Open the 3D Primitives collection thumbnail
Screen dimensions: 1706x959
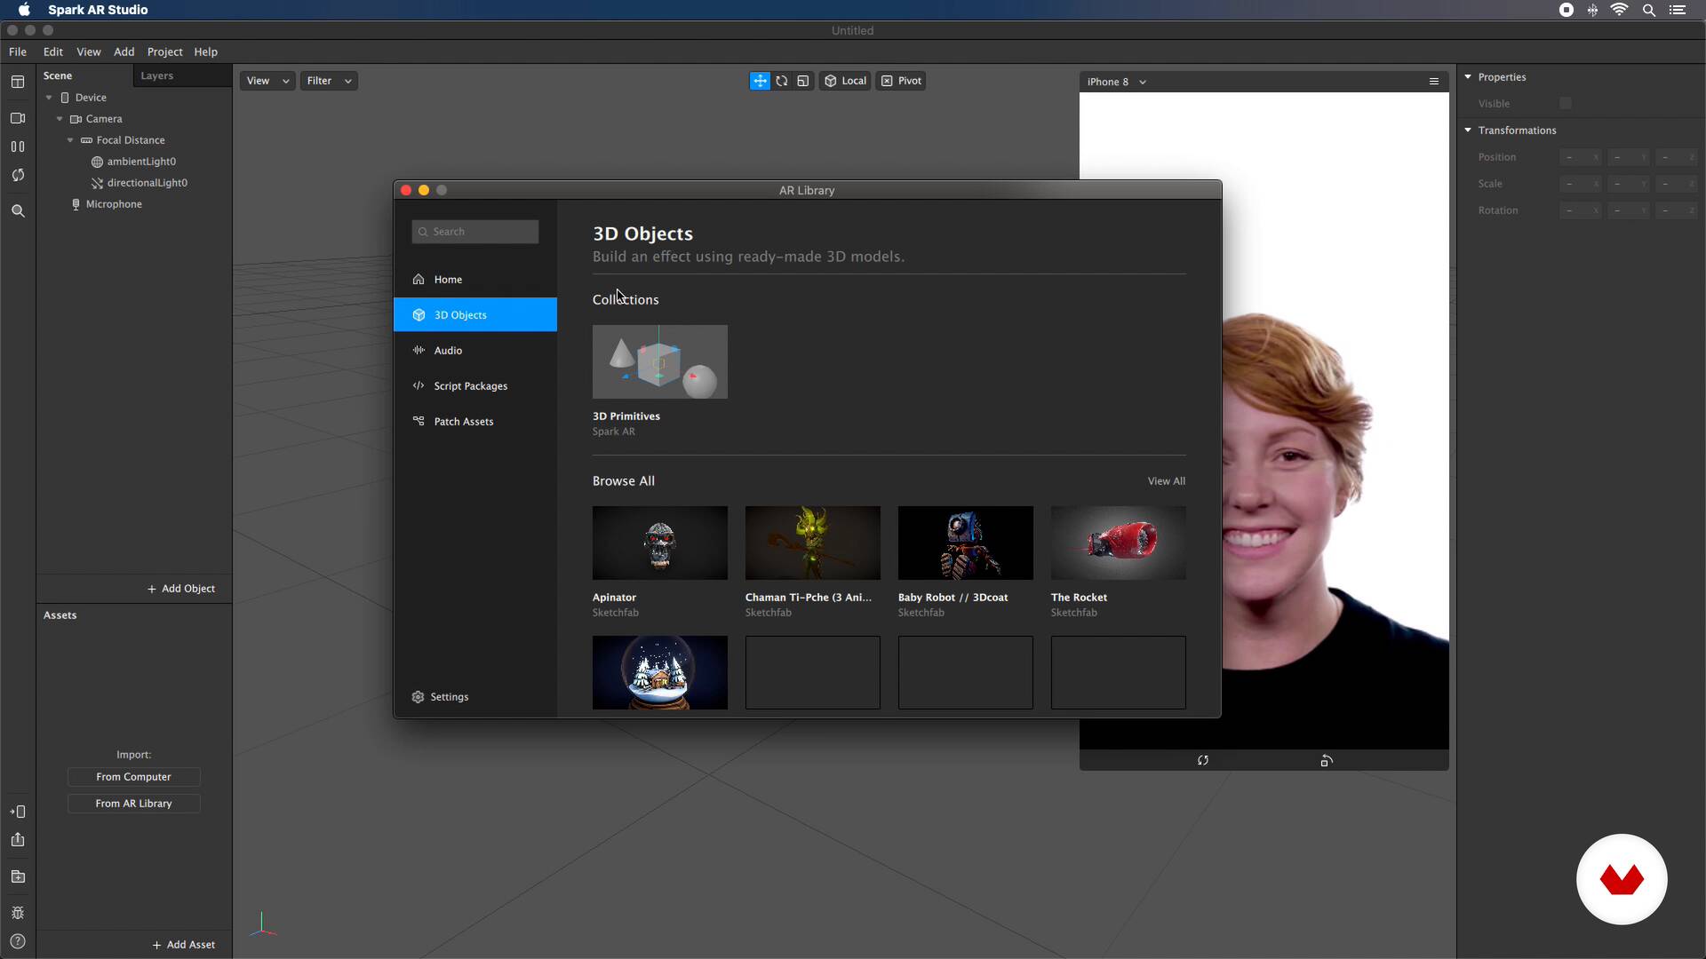click(660, 361)
